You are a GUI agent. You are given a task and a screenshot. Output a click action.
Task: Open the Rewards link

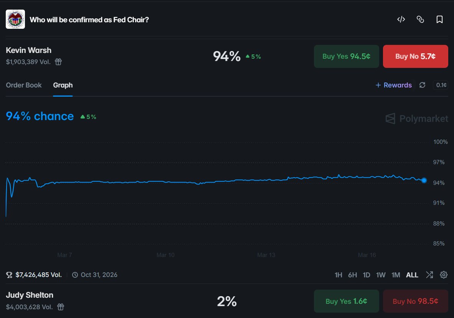pos(393,85)
